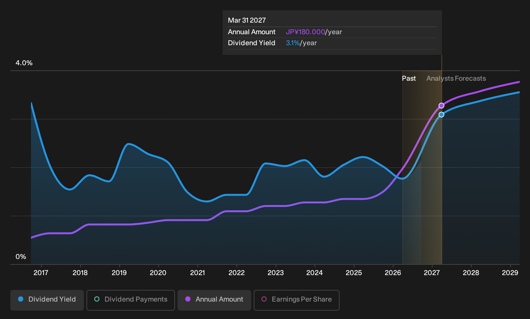Click the JP¥180.000 annual amount value
Viewport: 530px width, 319px height.
[x=305, y=32]
